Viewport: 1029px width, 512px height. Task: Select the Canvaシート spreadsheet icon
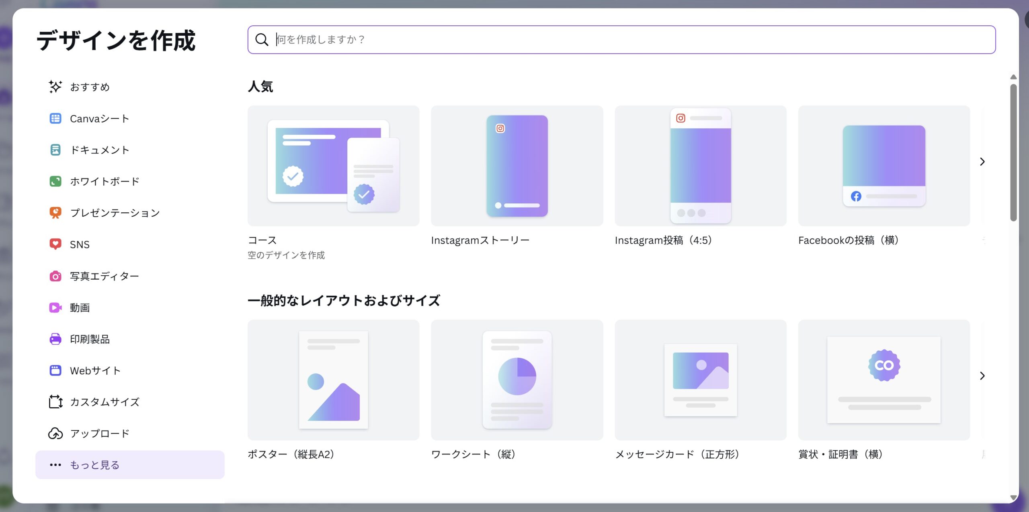tap(55, 118)
